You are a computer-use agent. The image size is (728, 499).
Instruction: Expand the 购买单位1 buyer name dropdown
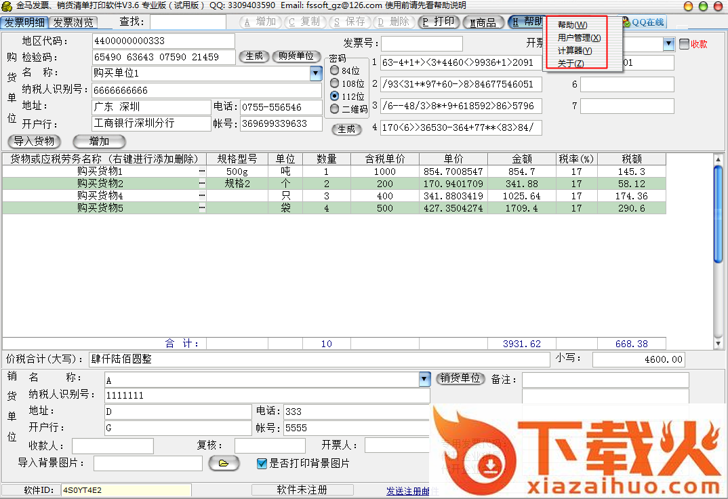click(316, 73)
